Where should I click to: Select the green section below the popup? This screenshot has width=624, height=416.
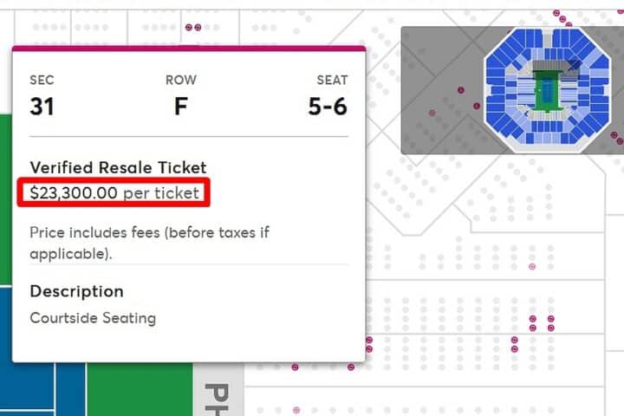[139, 390]
